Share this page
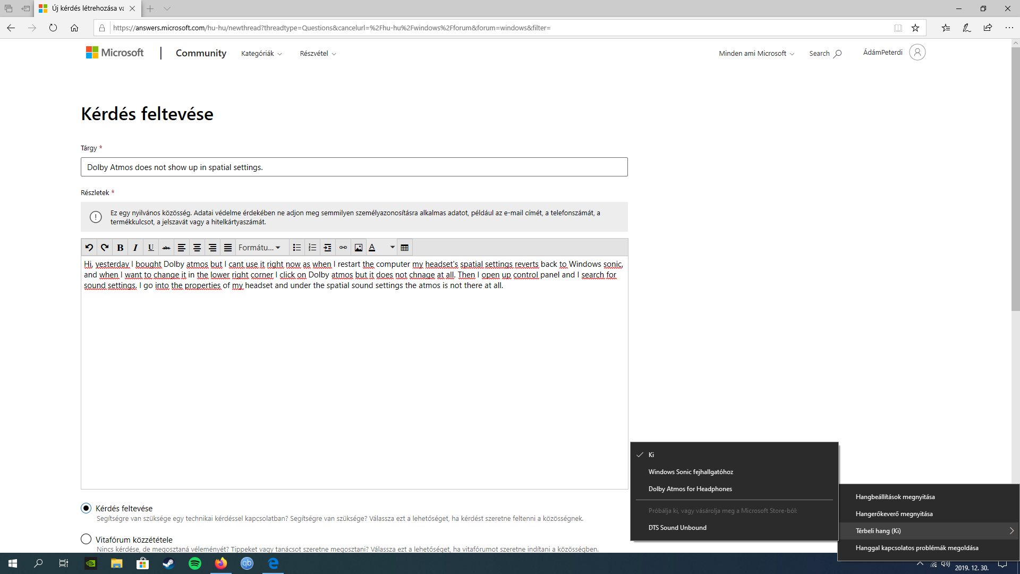This screenshot has width=1020, height=574. [x=988, y=28]
